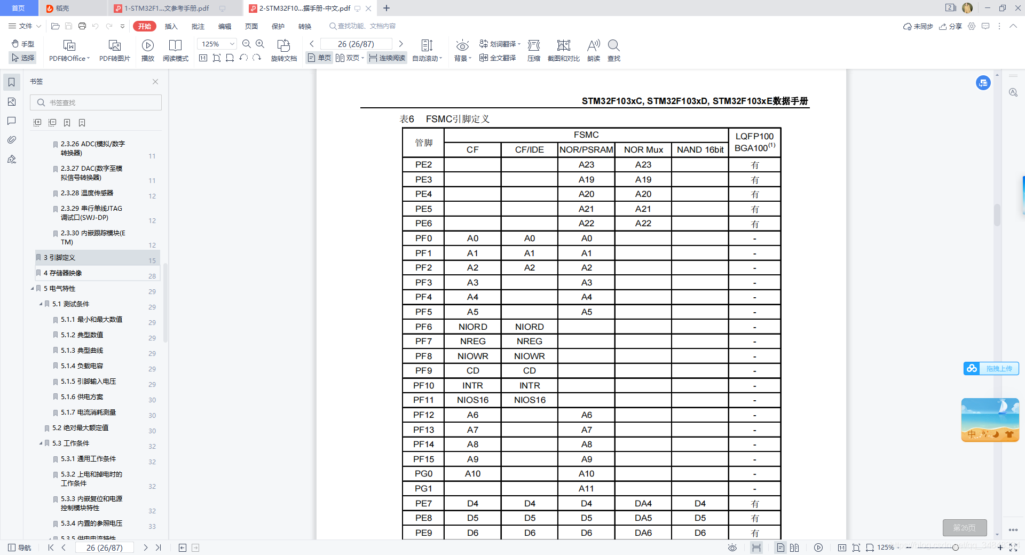1025x555 pixels.
Task: Open the PDF转Office converter
Action: (69, 51)
